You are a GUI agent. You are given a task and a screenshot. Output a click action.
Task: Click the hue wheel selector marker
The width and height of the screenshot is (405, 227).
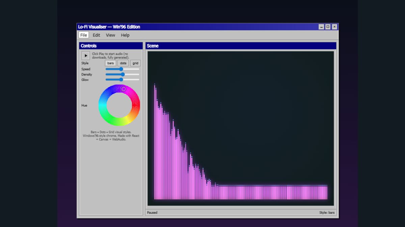pyautogui.click(x=124, y=89)
